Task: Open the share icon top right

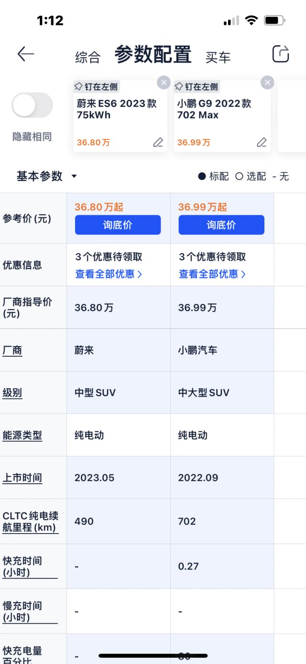Action: (x=281, y=54)
